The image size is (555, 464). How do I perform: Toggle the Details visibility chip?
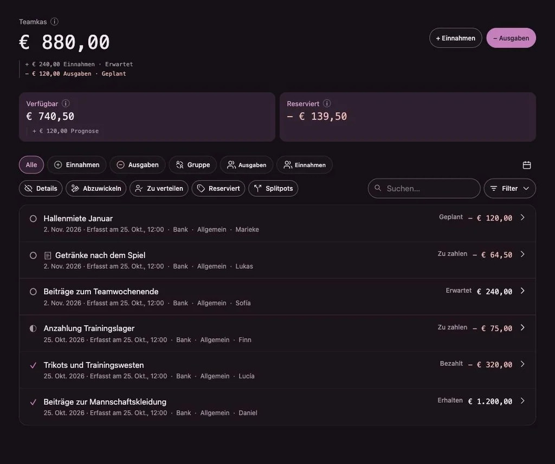(41, 188)
